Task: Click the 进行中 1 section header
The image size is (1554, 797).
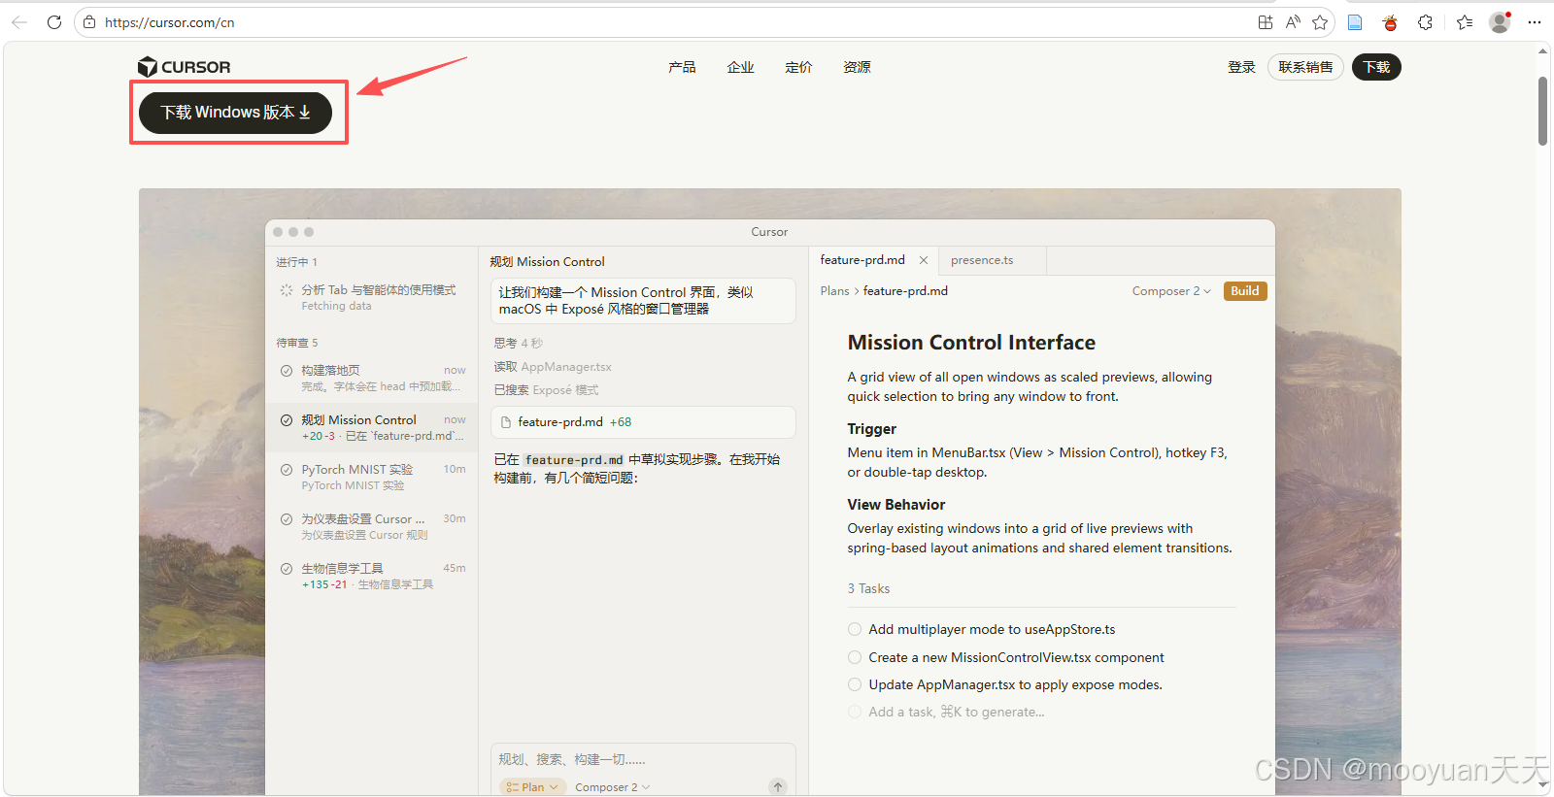Action: tap(296, 262)
